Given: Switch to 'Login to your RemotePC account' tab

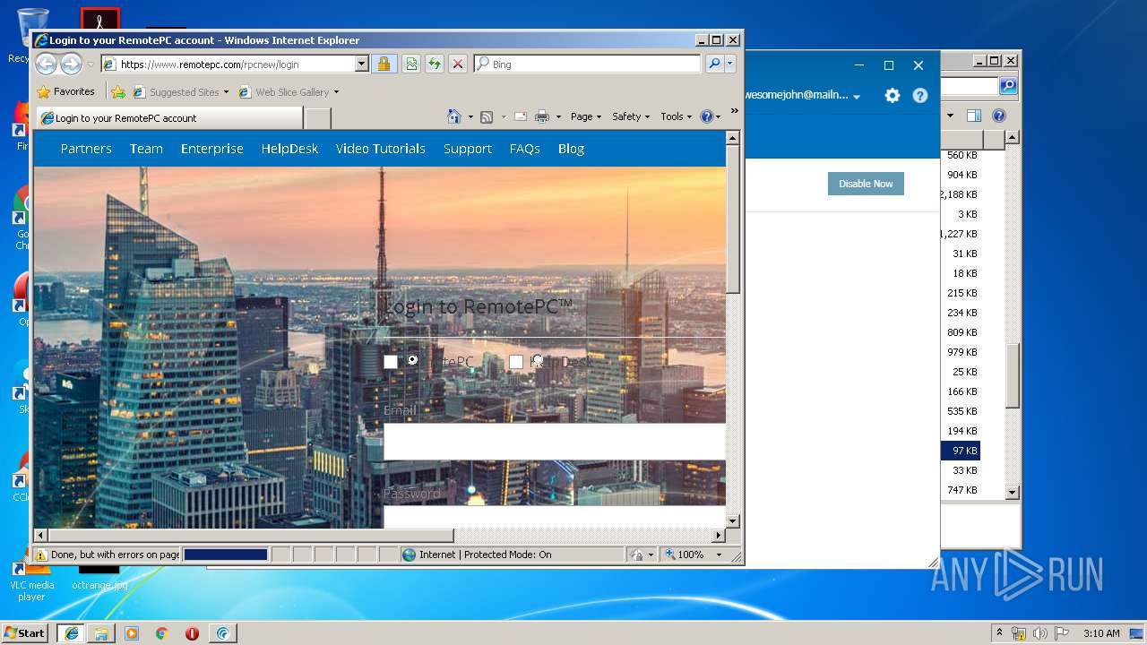Looking at the screenshot, I should (168, 118).
